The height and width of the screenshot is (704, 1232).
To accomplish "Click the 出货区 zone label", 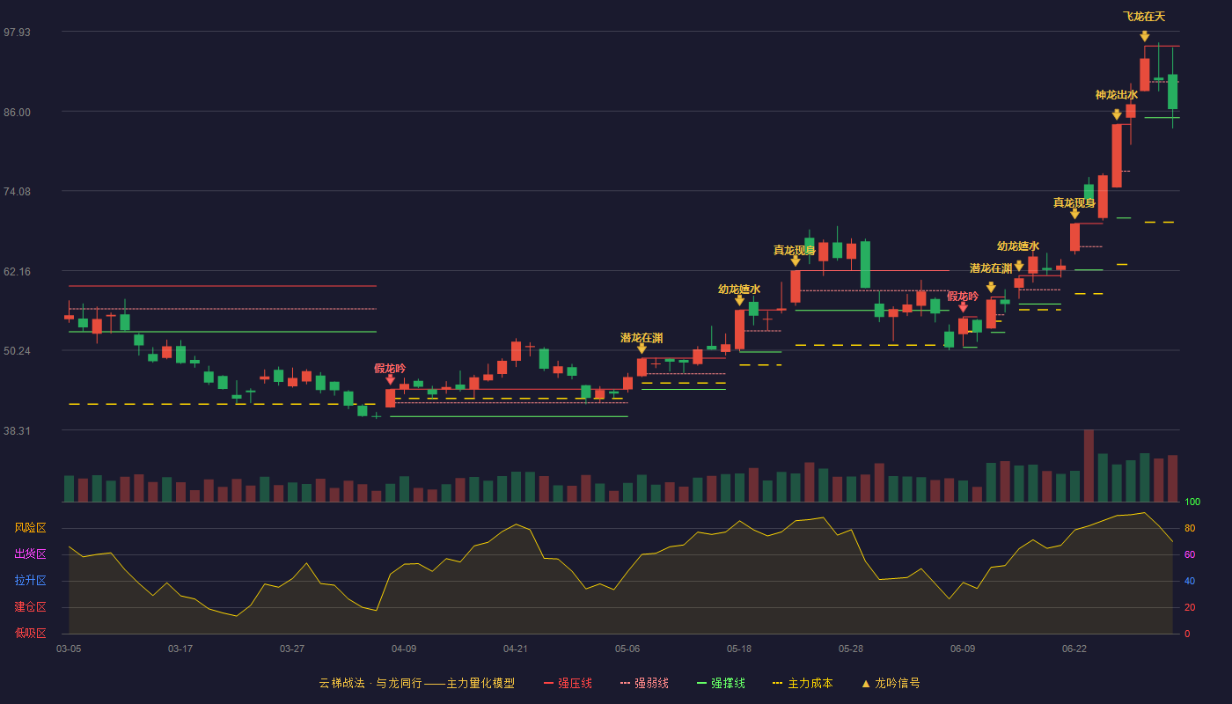I will [x=30, y=554].
